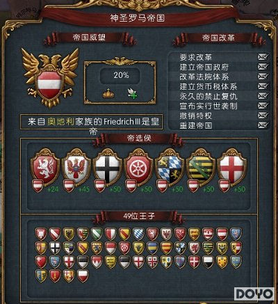Click the envelope icon next to 重建帝国
This screenshot has height=304, width=278.
pos(263,125)
